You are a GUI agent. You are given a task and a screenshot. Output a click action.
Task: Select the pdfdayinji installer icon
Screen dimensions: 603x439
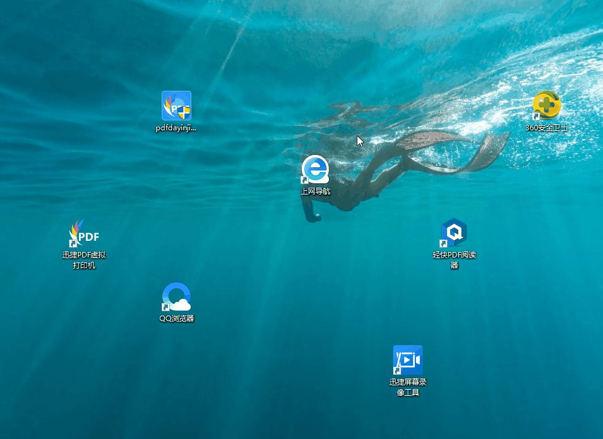click(177, 106)
